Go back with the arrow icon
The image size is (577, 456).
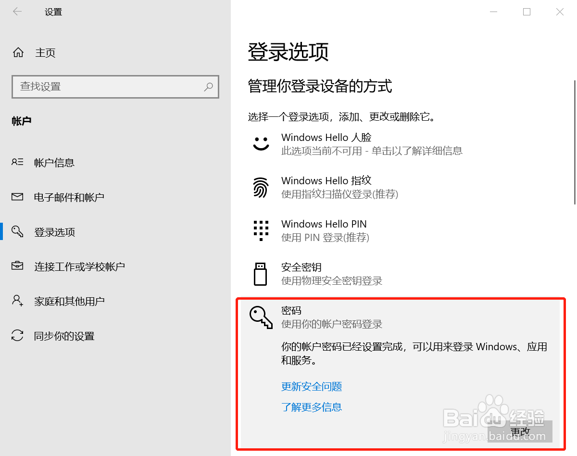[x=17, y=12]
